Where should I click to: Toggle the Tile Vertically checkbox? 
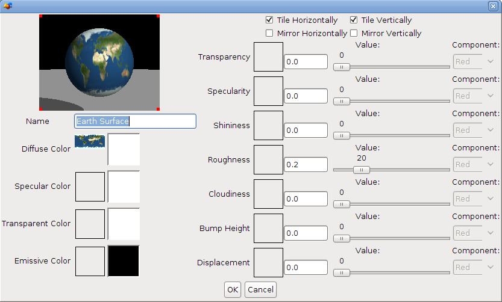pyautogui.click(x=353, y=20)
